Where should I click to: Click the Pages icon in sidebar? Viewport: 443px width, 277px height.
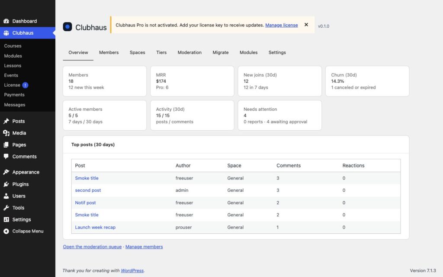click(x=6, y=145)
